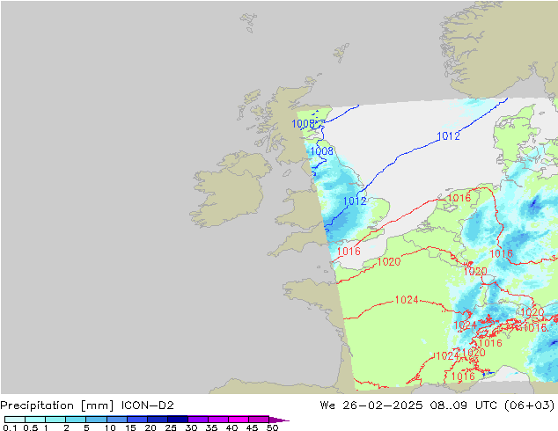
Task: Click the 35–40 mm violet legend swatch
Action: coord(217,420)
